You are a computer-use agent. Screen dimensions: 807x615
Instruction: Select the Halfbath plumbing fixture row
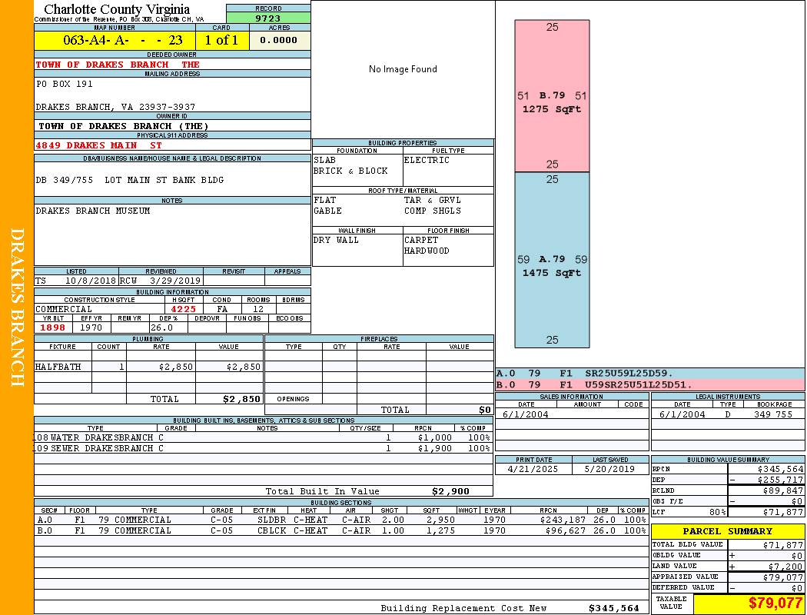coord(148,367)
